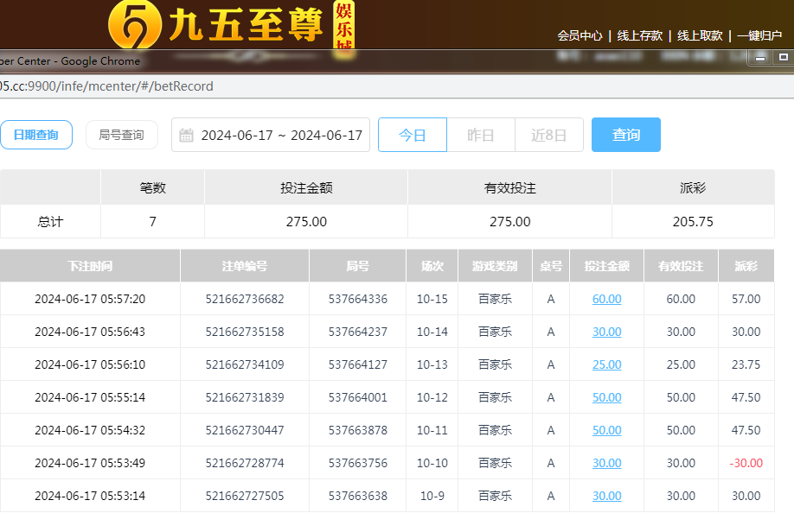Select the 近8日 date filter

548,135
